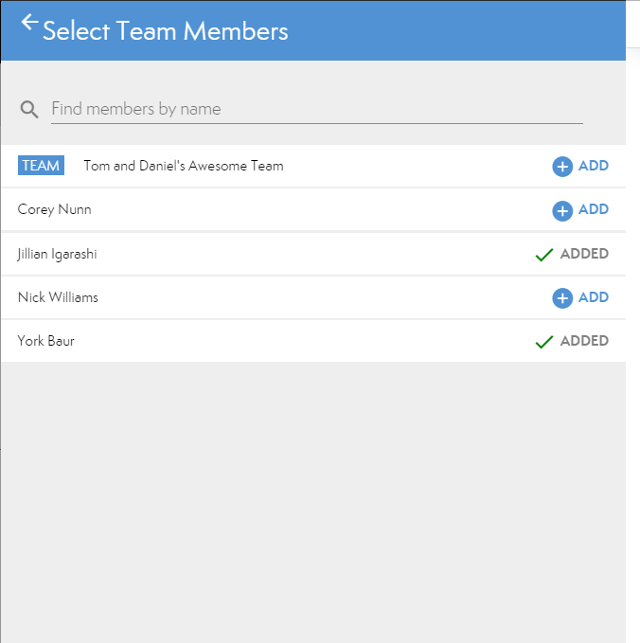The image size is (640, 643).
Task: Toggle ADDED label on York Baur's row
Action: [584, 341]
